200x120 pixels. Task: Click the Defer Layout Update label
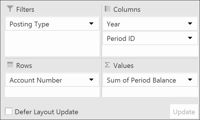point(46,112)
